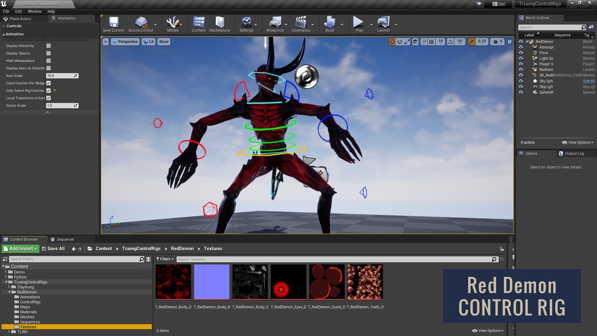Open the Window menu
Image resolution: width=597 pixels, height=336 pixels.
(x=35, y=11)
